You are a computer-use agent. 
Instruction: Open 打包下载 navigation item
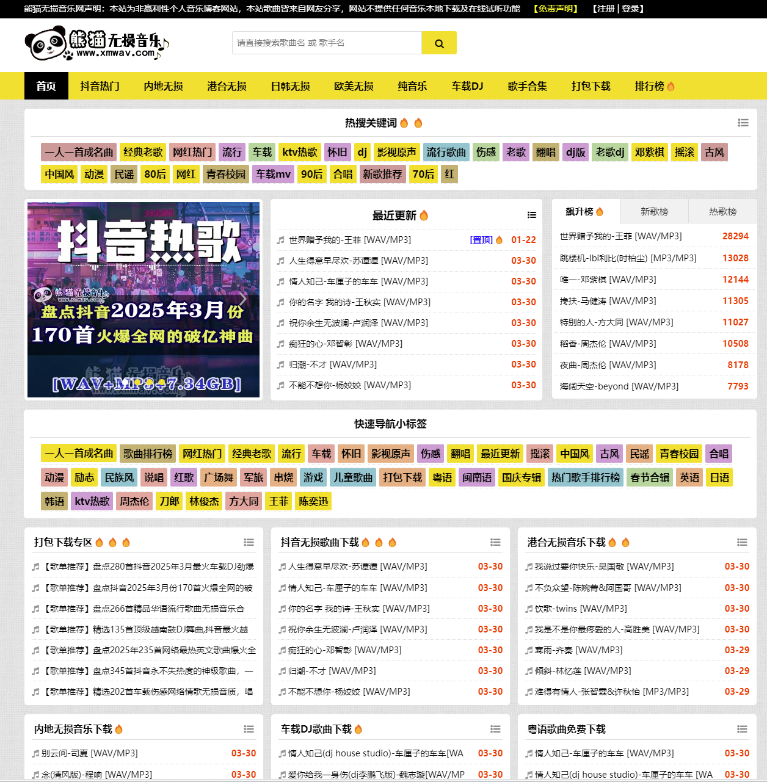591,86
